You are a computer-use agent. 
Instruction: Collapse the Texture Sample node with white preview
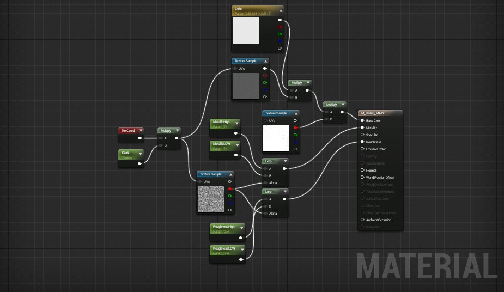[x=296, y=113]
